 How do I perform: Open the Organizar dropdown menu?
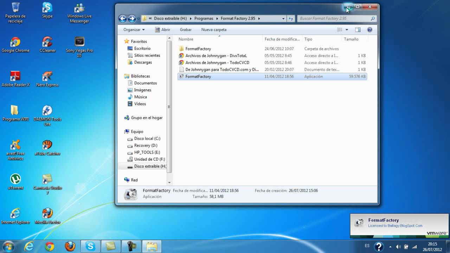click(x=134, y=30)
